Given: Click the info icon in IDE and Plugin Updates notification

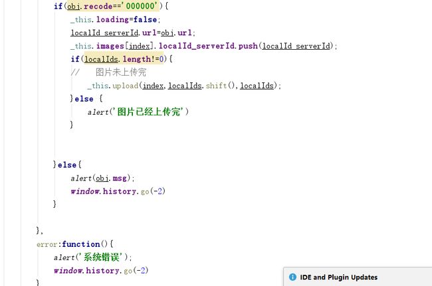Looking at the screenshot, I should pyautogui.click(x=292, y=277).
